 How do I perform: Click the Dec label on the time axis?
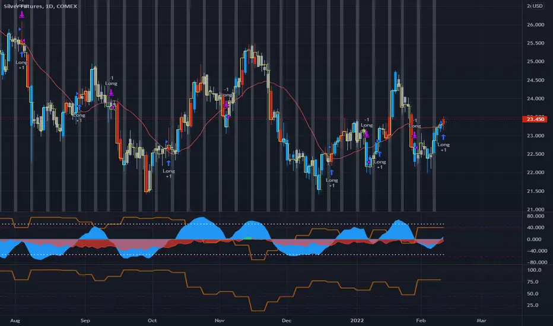287,320
